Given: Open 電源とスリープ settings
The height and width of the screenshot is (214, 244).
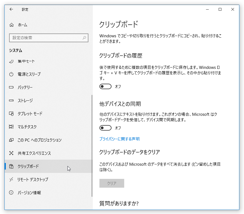Looking at the screenshot, I should pyautogui.click(x=48, y=74).
